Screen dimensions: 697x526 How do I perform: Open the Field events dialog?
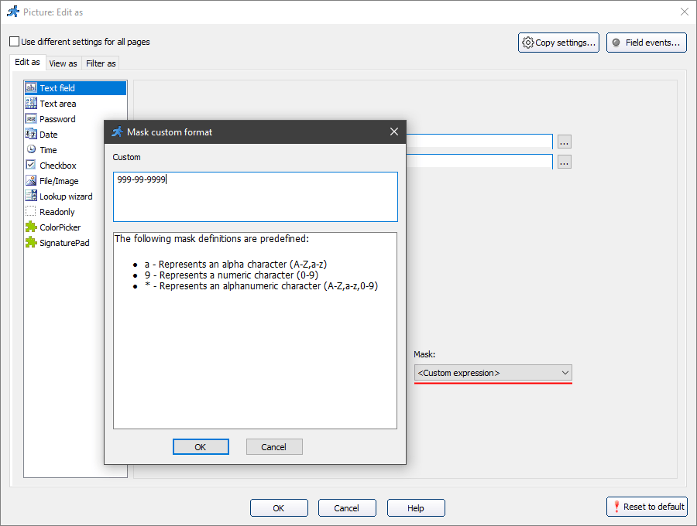(647, 43)
